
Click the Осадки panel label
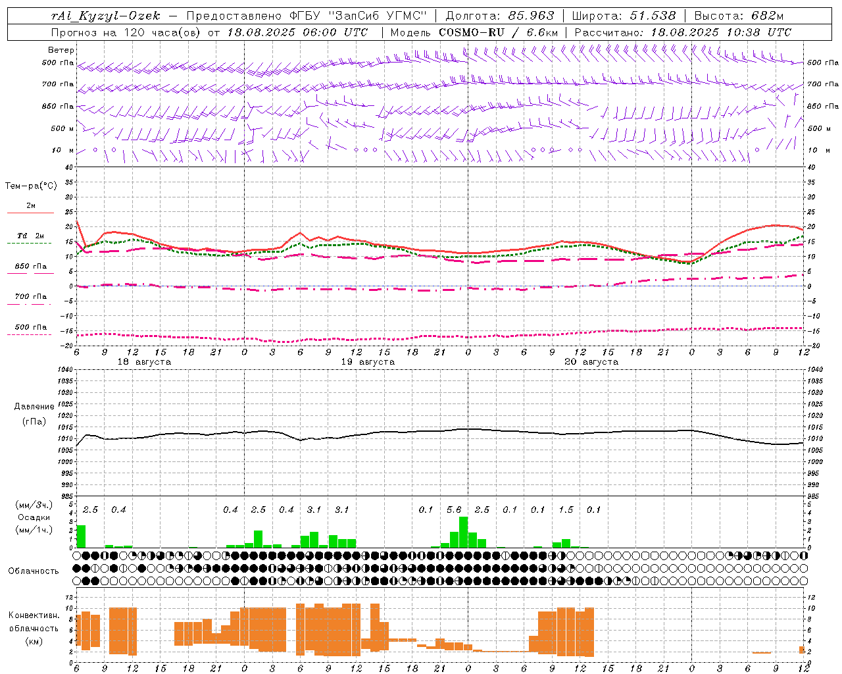pyautogui.click(x=34, y=517)
